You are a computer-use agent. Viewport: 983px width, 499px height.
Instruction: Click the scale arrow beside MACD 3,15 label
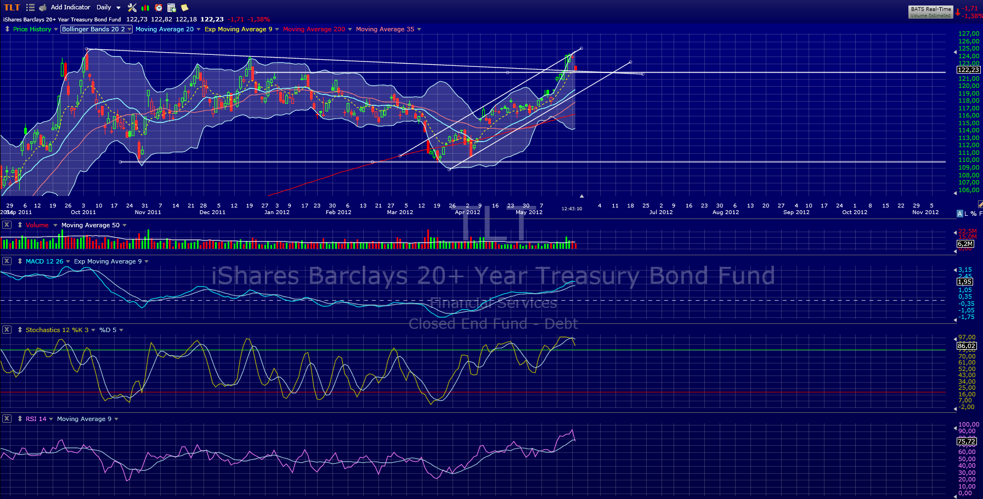point(956,270)
